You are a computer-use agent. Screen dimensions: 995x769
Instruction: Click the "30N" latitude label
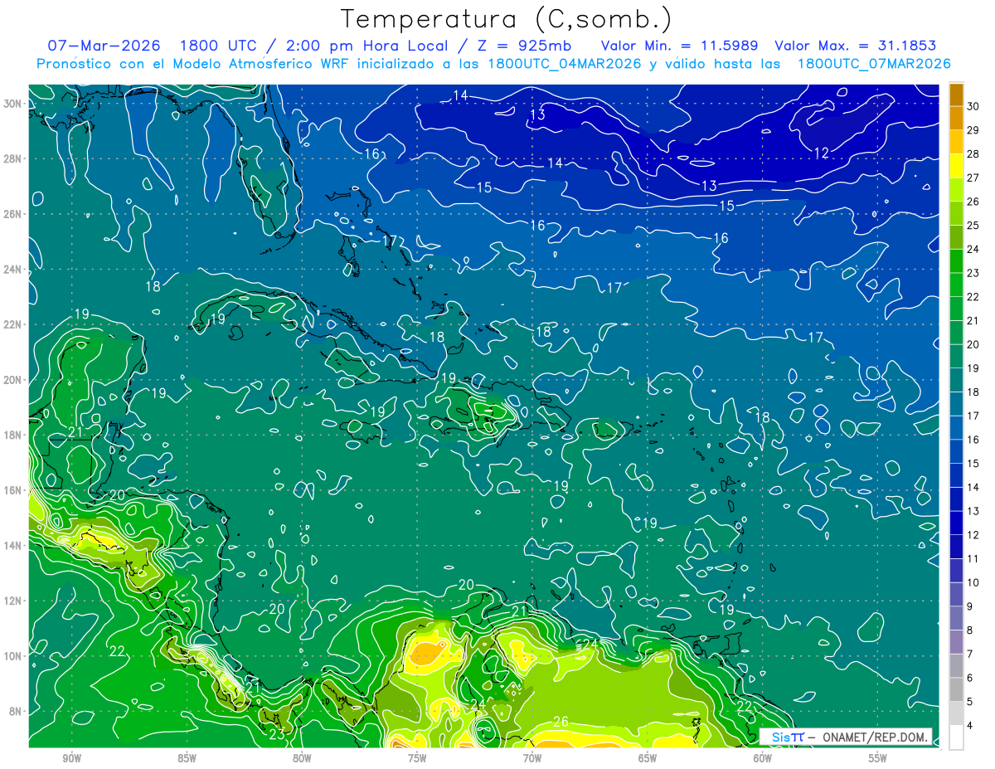click(12, 104)
